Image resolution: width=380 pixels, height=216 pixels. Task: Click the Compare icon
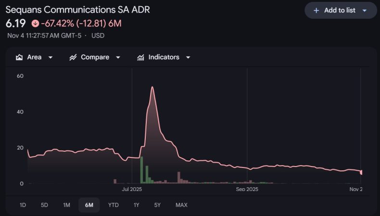(x=73, y=57)
